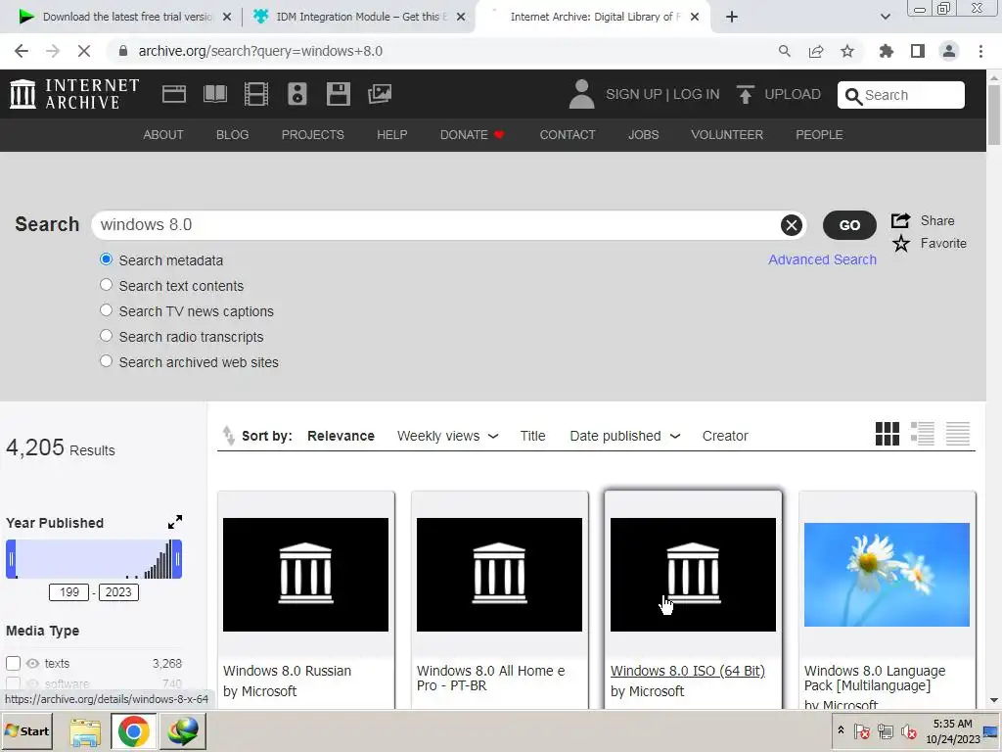The width and height of the screenshot is (1002, 752).
Task: Select Search radio transcripts option
Action: coord(106,336)
